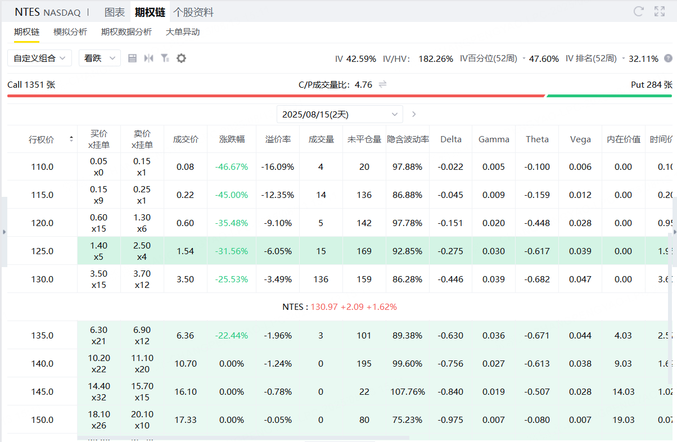Open the 期权数据分析 sub-tab

coord(127,32)
